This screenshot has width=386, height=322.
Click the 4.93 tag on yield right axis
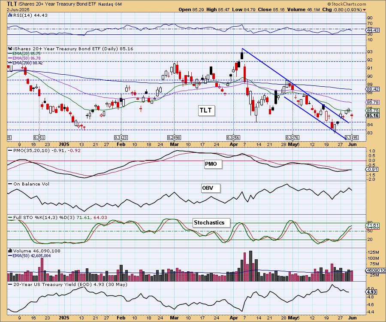click(371, 292)
